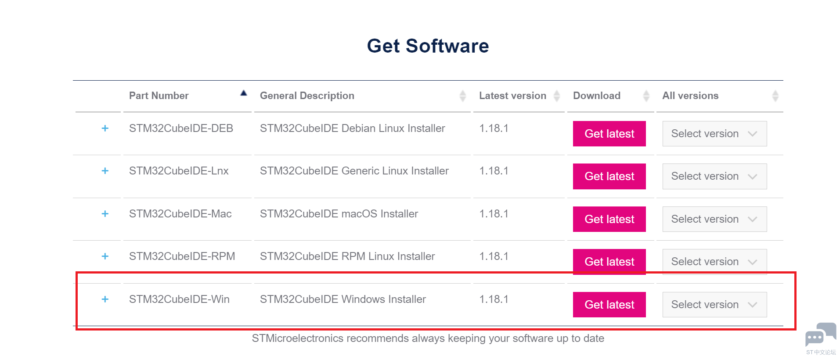Viewport: 840px width, 359px height.
Task: Sort by Part Number arrow icon
Action: 244,93
